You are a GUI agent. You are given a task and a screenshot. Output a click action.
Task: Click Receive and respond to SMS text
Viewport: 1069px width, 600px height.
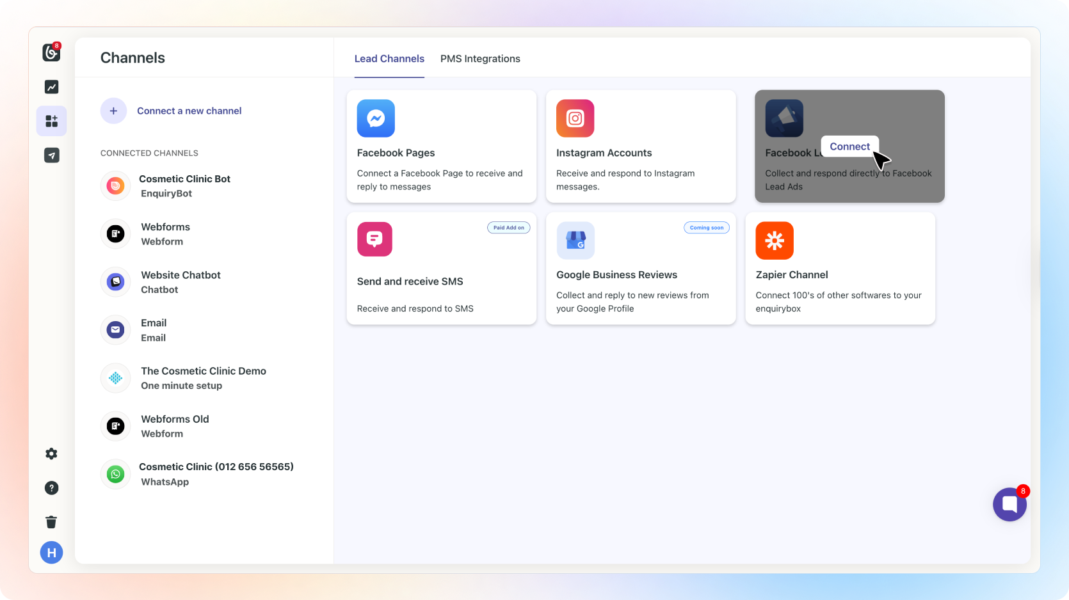tap(415, 309)
